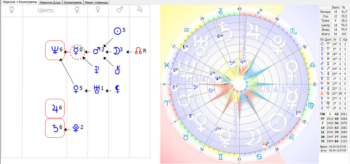Select the Mercury 81 marker in the chart
The width and height of the screenshot is (350, 164).
175,70
